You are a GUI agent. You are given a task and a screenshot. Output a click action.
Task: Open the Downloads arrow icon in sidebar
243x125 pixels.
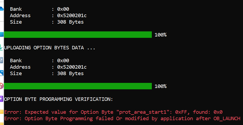(x=1, y=47)
